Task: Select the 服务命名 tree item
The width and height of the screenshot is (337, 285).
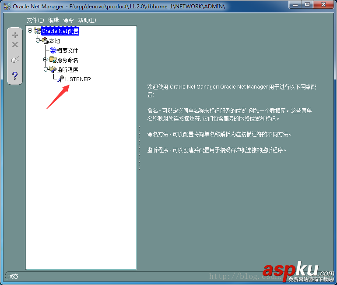Action: (x=68, y=60)
